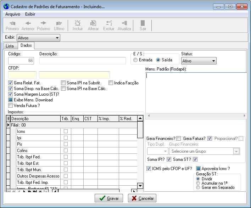Image resolution: width=251 pixels, height=208 pixels.
Task: Open the Exibir Ativos dropdown
Action: coord(38,38)
